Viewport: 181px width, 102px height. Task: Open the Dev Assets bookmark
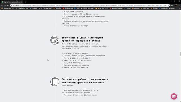(57, 8)
